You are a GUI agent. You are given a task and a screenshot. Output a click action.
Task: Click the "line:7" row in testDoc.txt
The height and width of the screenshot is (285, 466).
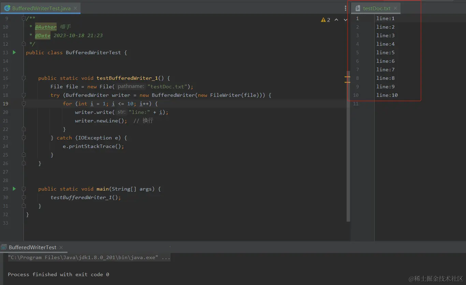(x=385, y=70)
